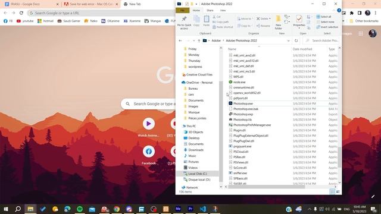Image resolution: width=381 pixels, height=214 pixels.
Task: Open the File menu in Explorer
Action: pos(183,11)
